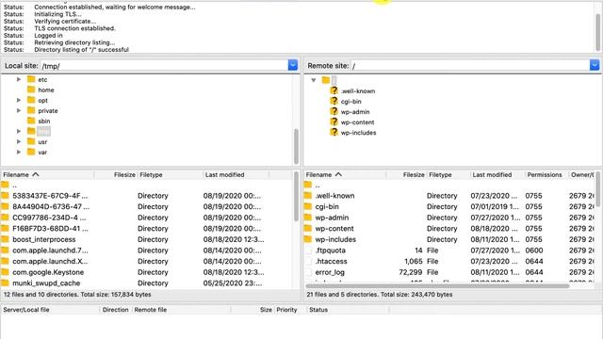This screenshot has height=339, width=603.
Task: Click file icon of .htaccess
Action: (308, 262)
